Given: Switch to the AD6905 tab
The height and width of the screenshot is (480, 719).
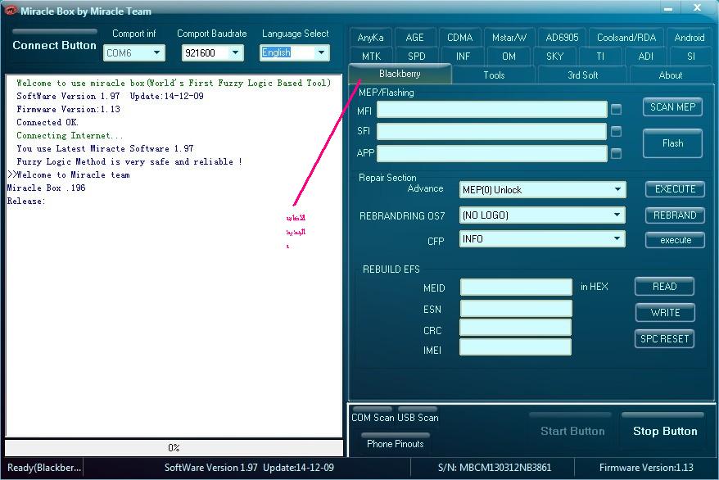Looking at the screenshot, I should (562, 38).
